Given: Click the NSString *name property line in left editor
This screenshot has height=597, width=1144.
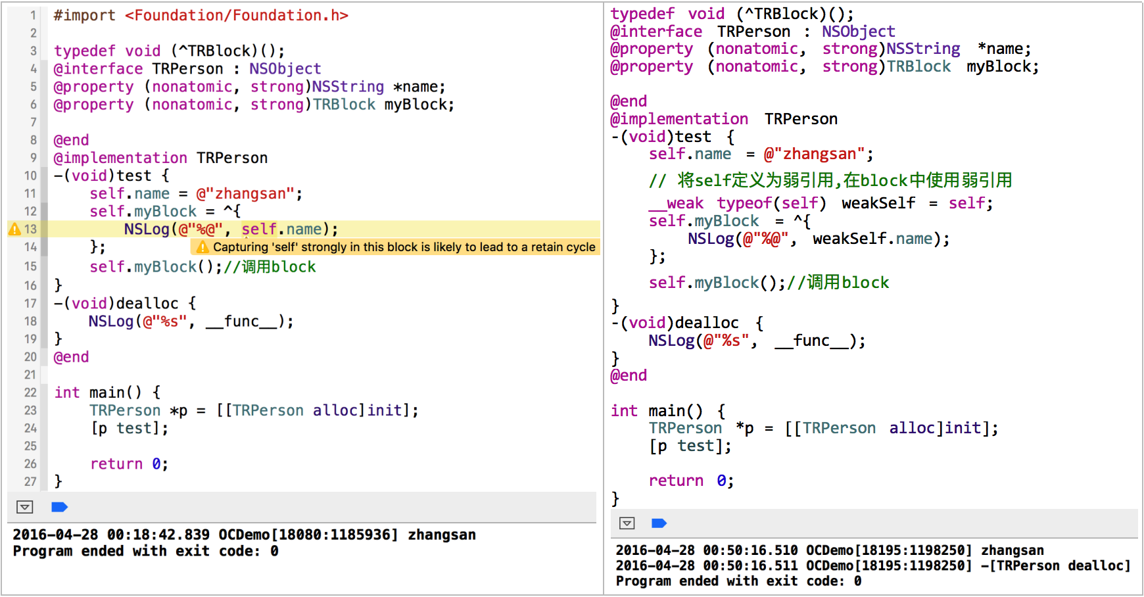Looking at the screenshot, I should point(249,86).
